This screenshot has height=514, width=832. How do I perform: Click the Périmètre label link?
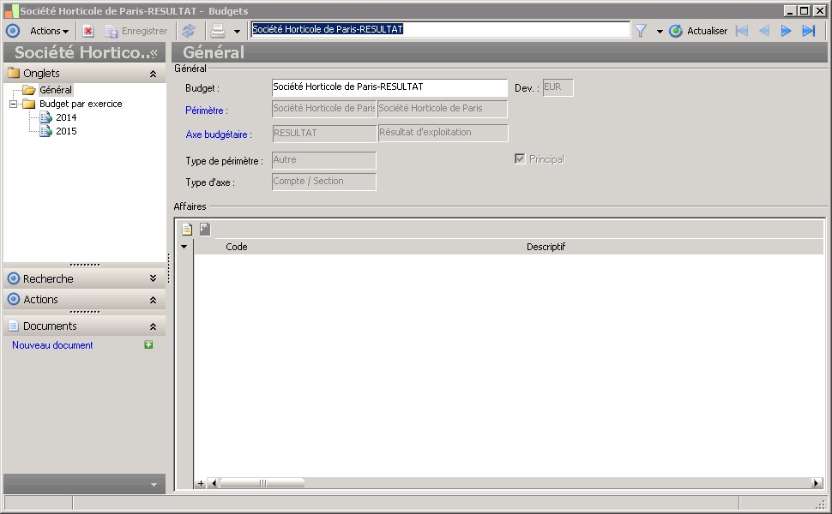click(x=207, y=111)
